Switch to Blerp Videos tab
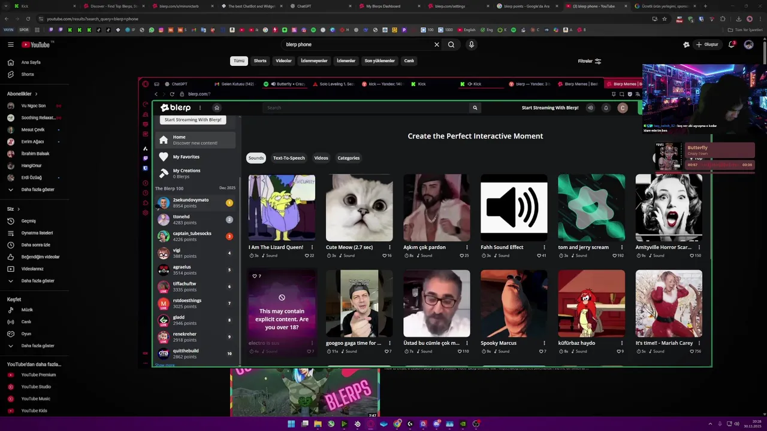Screen dimensions: 767x431 coord(321,158)
